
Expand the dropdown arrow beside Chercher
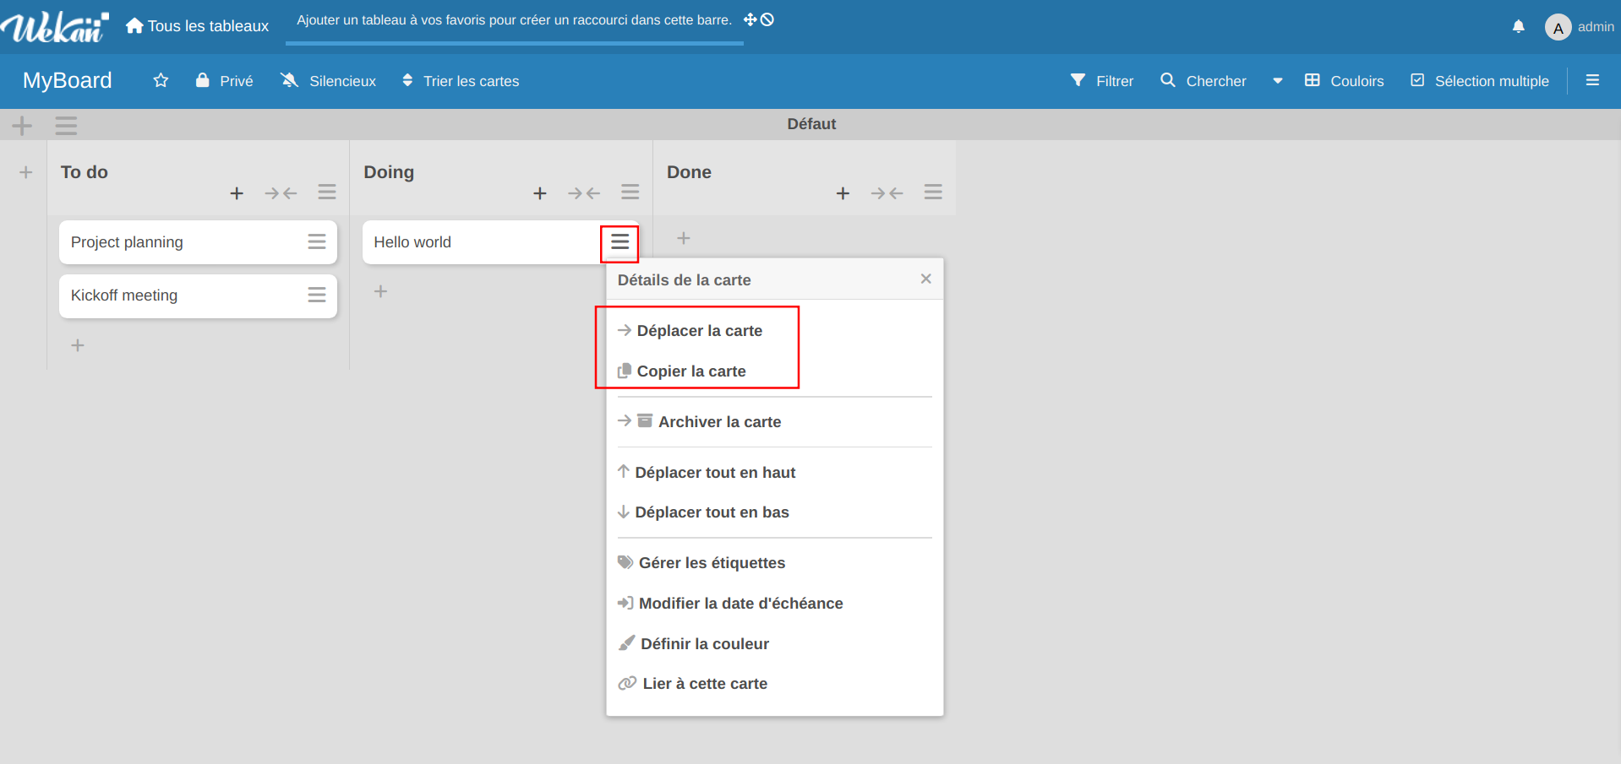click(1277, 81)
